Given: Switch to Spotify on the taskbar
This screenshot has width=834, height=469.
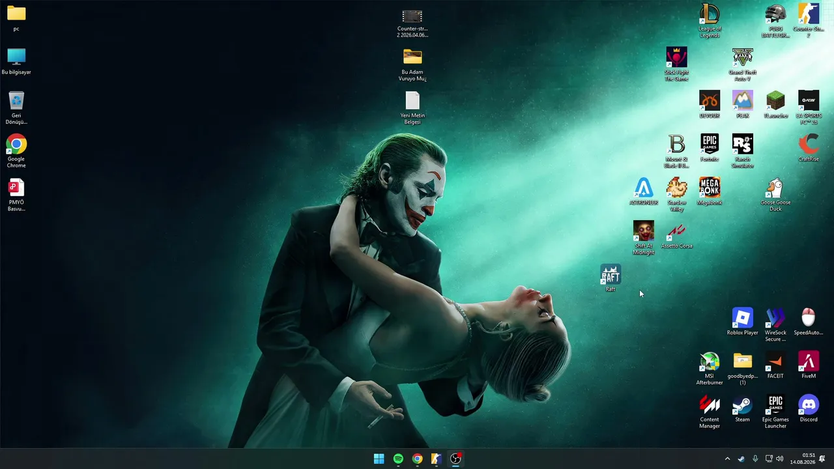Looking at the screenshot, I should (x=398, y=459).
